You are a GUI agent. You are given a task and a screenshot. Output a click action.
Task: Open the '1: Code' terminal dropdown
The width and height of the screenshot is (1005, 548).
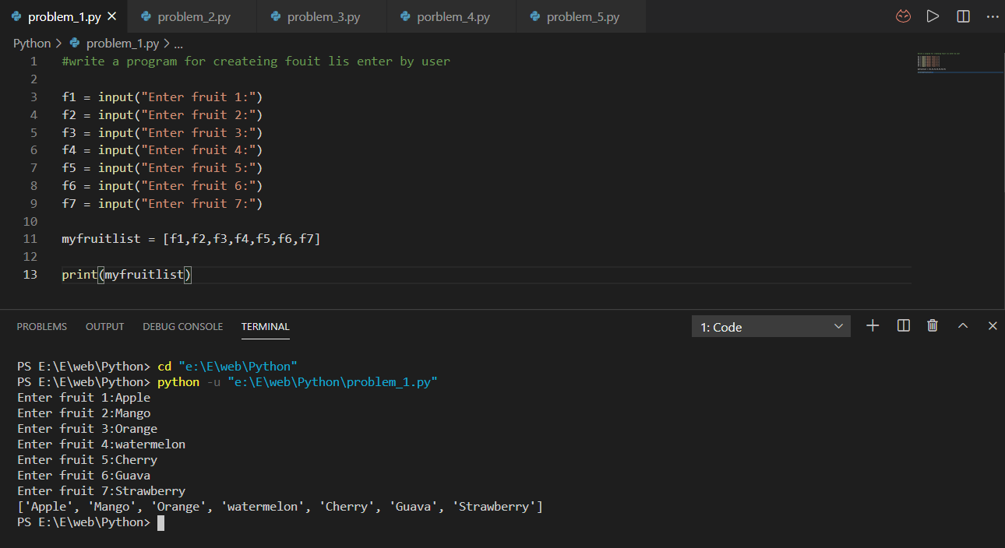[770, 326]
